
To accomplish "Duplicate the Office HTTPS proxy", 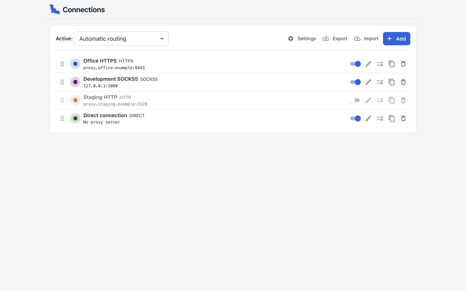I will (392, 64).
